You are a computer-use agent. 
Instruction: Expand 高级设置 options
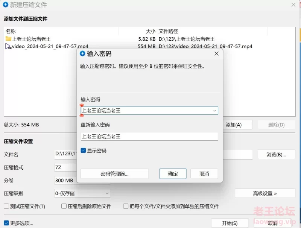pyautogui.click(x=265, y=193)
